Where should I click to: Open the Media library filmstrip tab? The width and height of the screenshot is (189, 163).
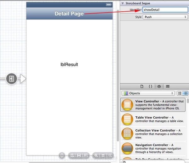click(168, 86)
